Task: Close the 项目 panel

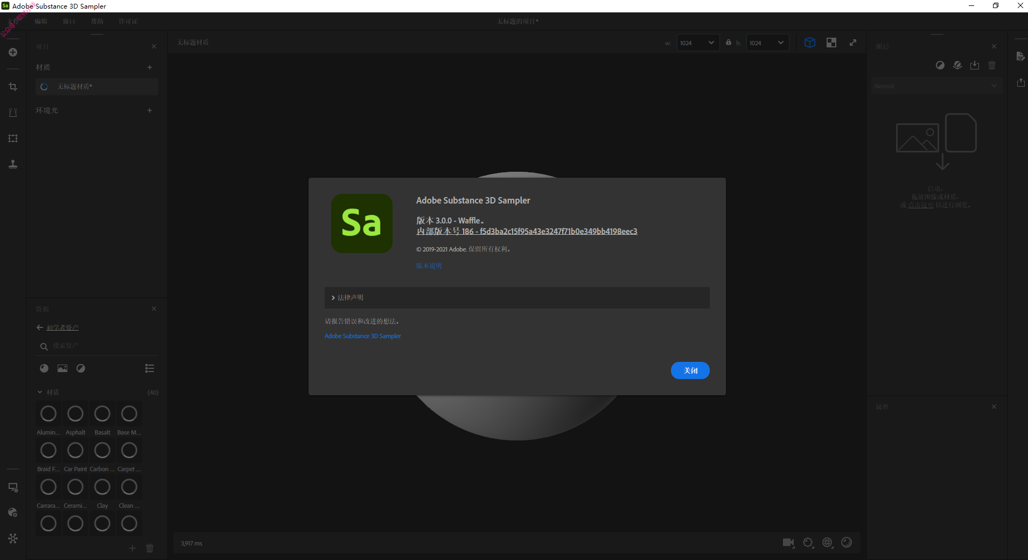Action: pyautogui.click(x=154, y=47)
